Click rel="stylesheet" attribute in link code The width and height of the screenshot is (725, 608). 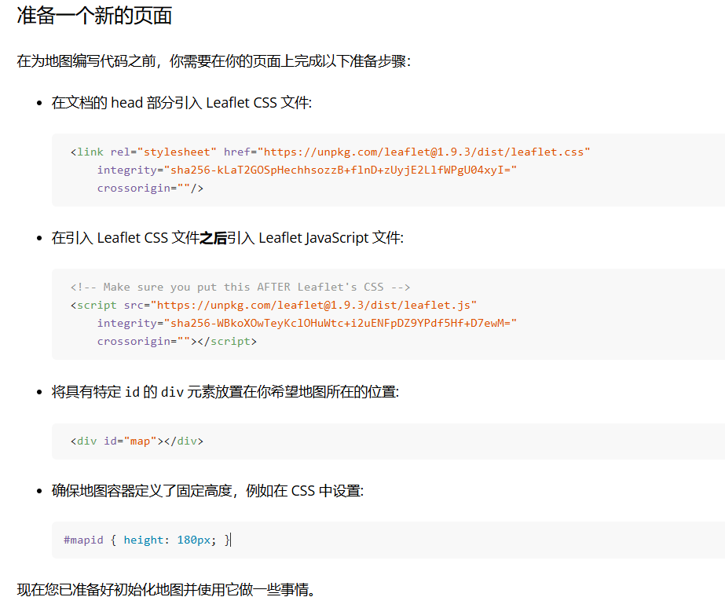pyautogui.click(x=163, y=152)
